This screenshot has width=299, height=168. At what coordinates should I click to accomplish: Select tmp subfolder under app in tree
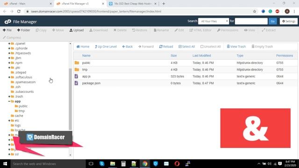point(21,111)
